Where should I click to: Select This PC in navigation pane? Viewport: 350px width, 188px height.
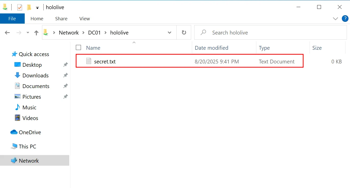[x=27, y=146]
